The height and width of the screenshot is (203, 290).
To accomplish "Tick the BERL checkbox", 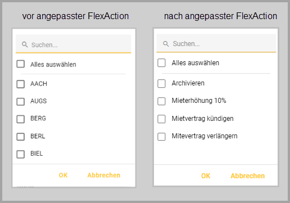I will coord(21,137).
